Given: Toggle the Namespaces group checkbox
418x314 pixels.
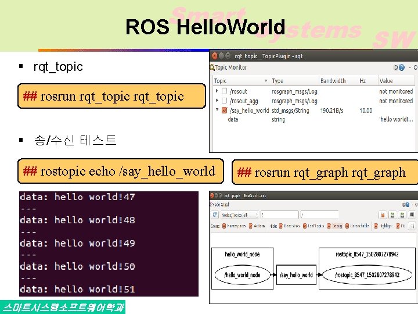Looking at the screenshot, I should (x=224, y=226).
